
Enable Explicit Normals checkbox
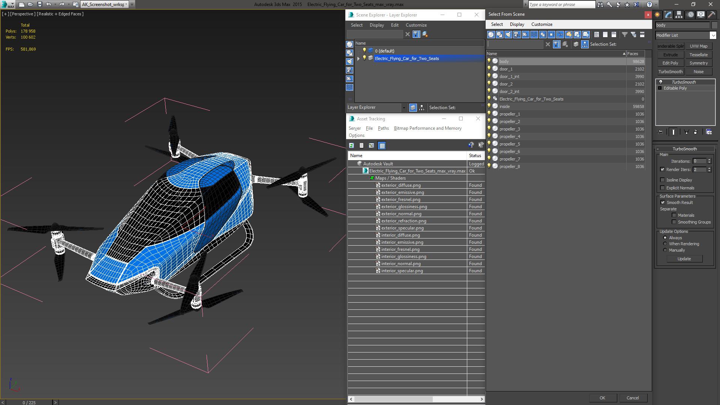coord(662,188)
